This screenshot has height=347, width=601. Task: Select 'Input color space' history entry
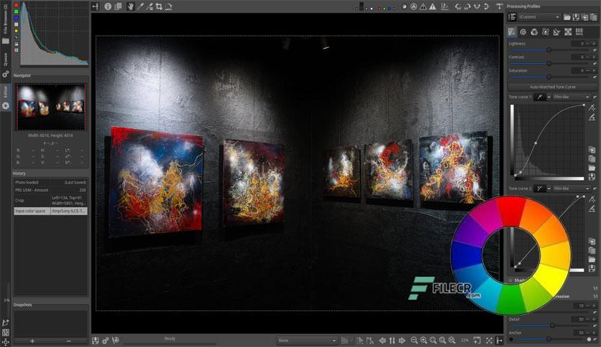50,211
